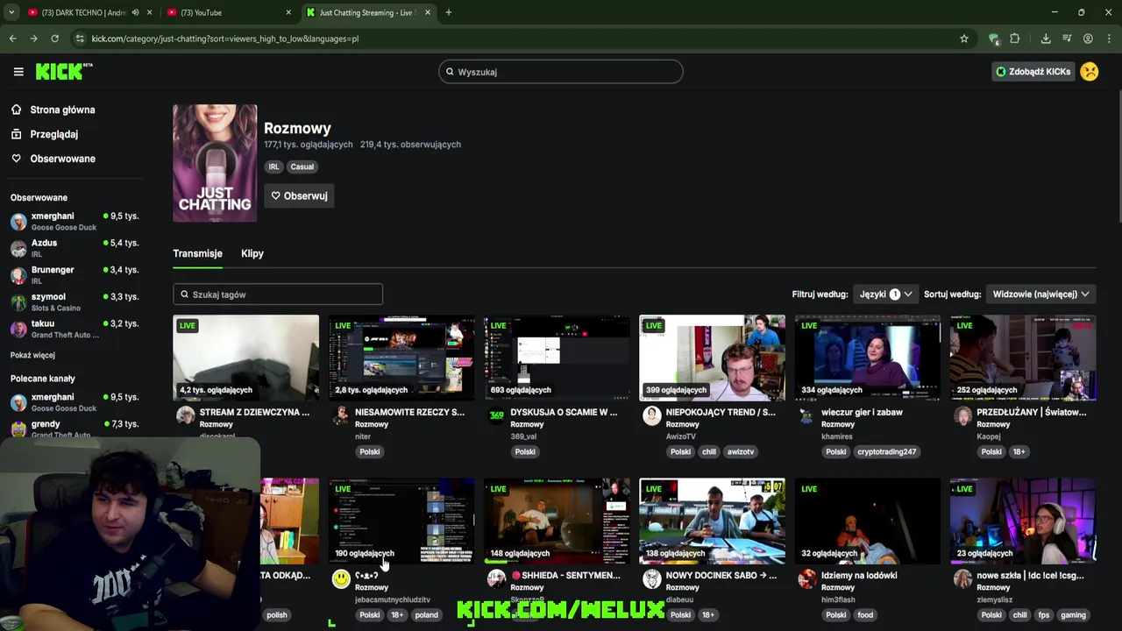The height and width of the screenshot is (631, 1122).
Task: Open takuu followed channel
Action: (x=75, y=329)
